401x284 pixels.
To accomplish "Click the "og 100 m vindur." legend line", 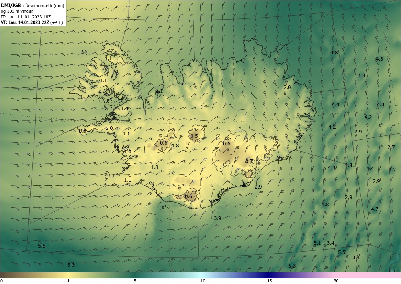I will 17,11.
